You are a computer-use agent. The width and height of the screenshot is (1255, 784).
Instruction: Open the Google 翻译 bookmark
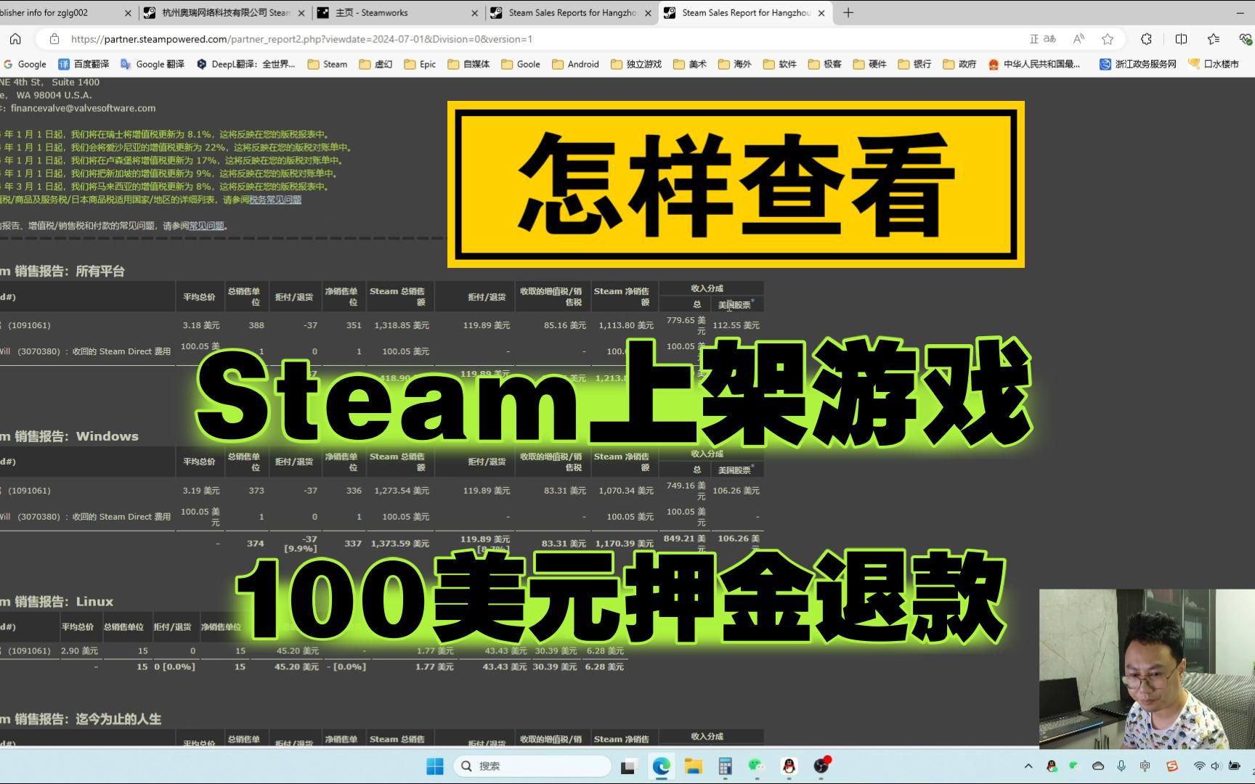tap(153, 64)
